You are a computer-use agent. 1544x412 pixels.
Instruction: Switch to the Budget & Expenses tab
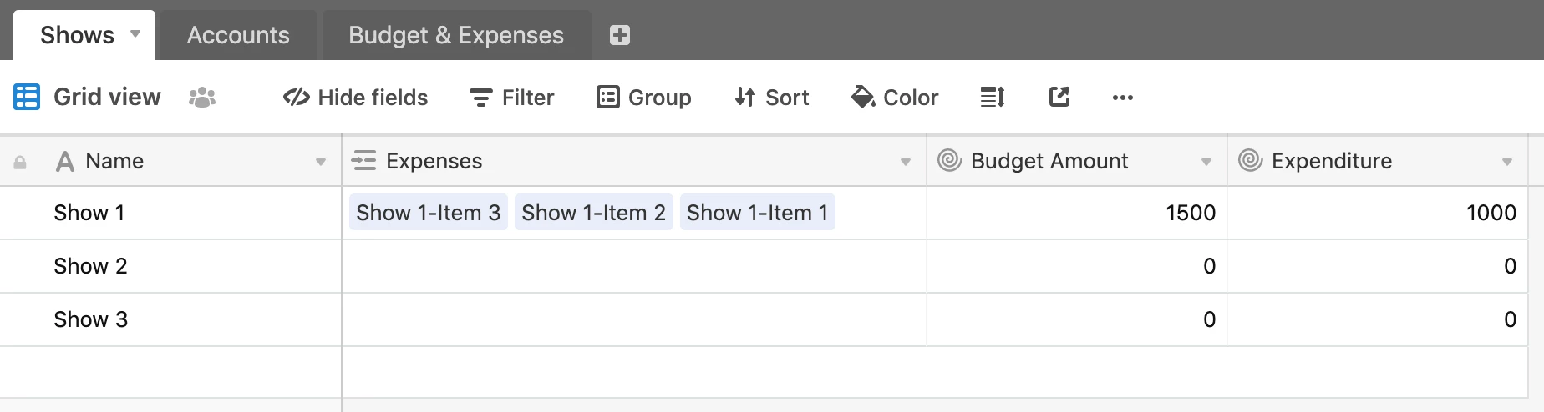point(456,35)
